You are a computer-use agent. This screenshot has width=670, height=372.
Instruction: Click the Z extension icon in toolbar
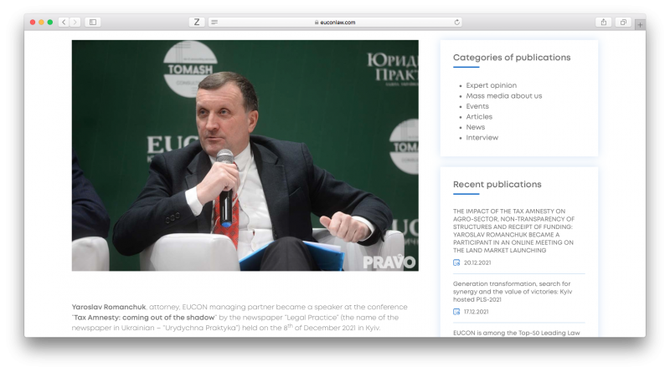pyautogui.click(x=197, y=23)
